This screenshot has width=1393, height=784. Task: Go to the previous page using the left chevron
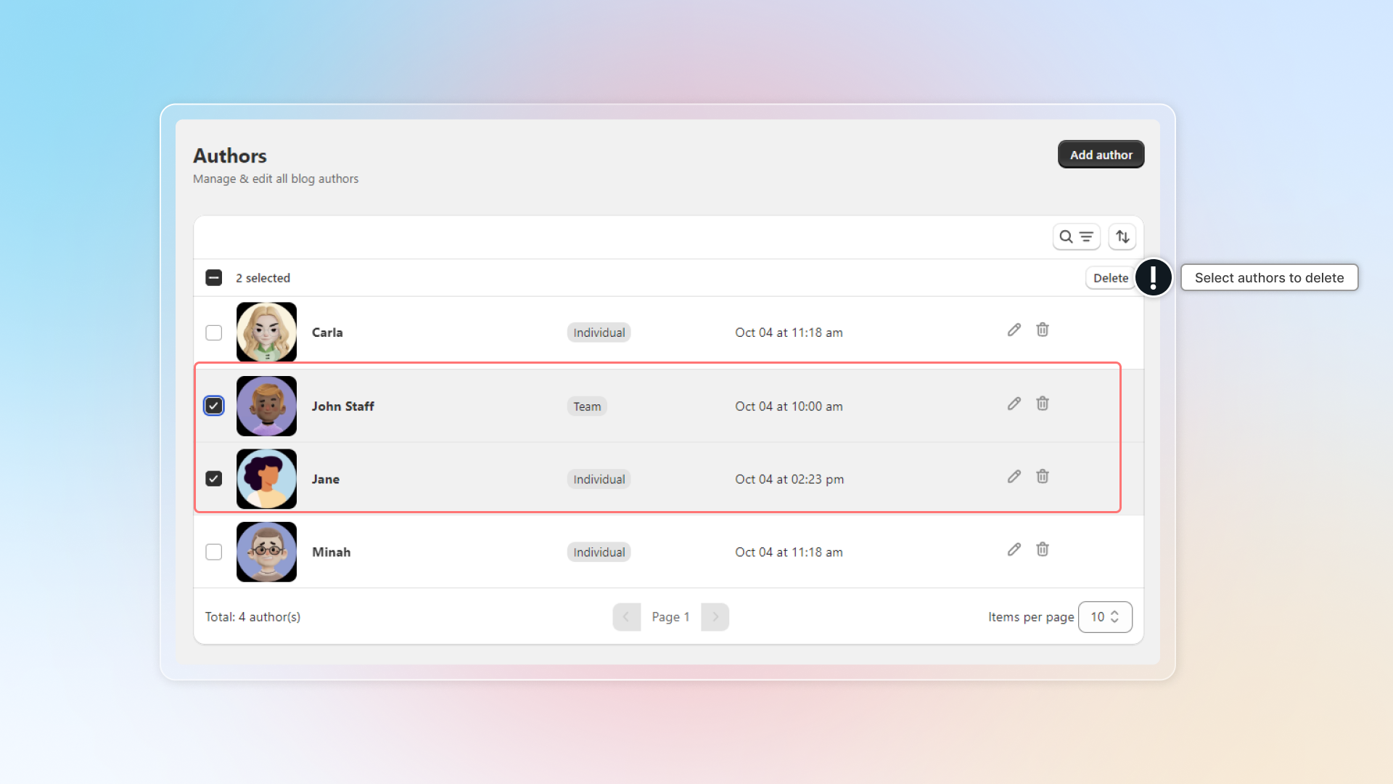pos(626,617)
